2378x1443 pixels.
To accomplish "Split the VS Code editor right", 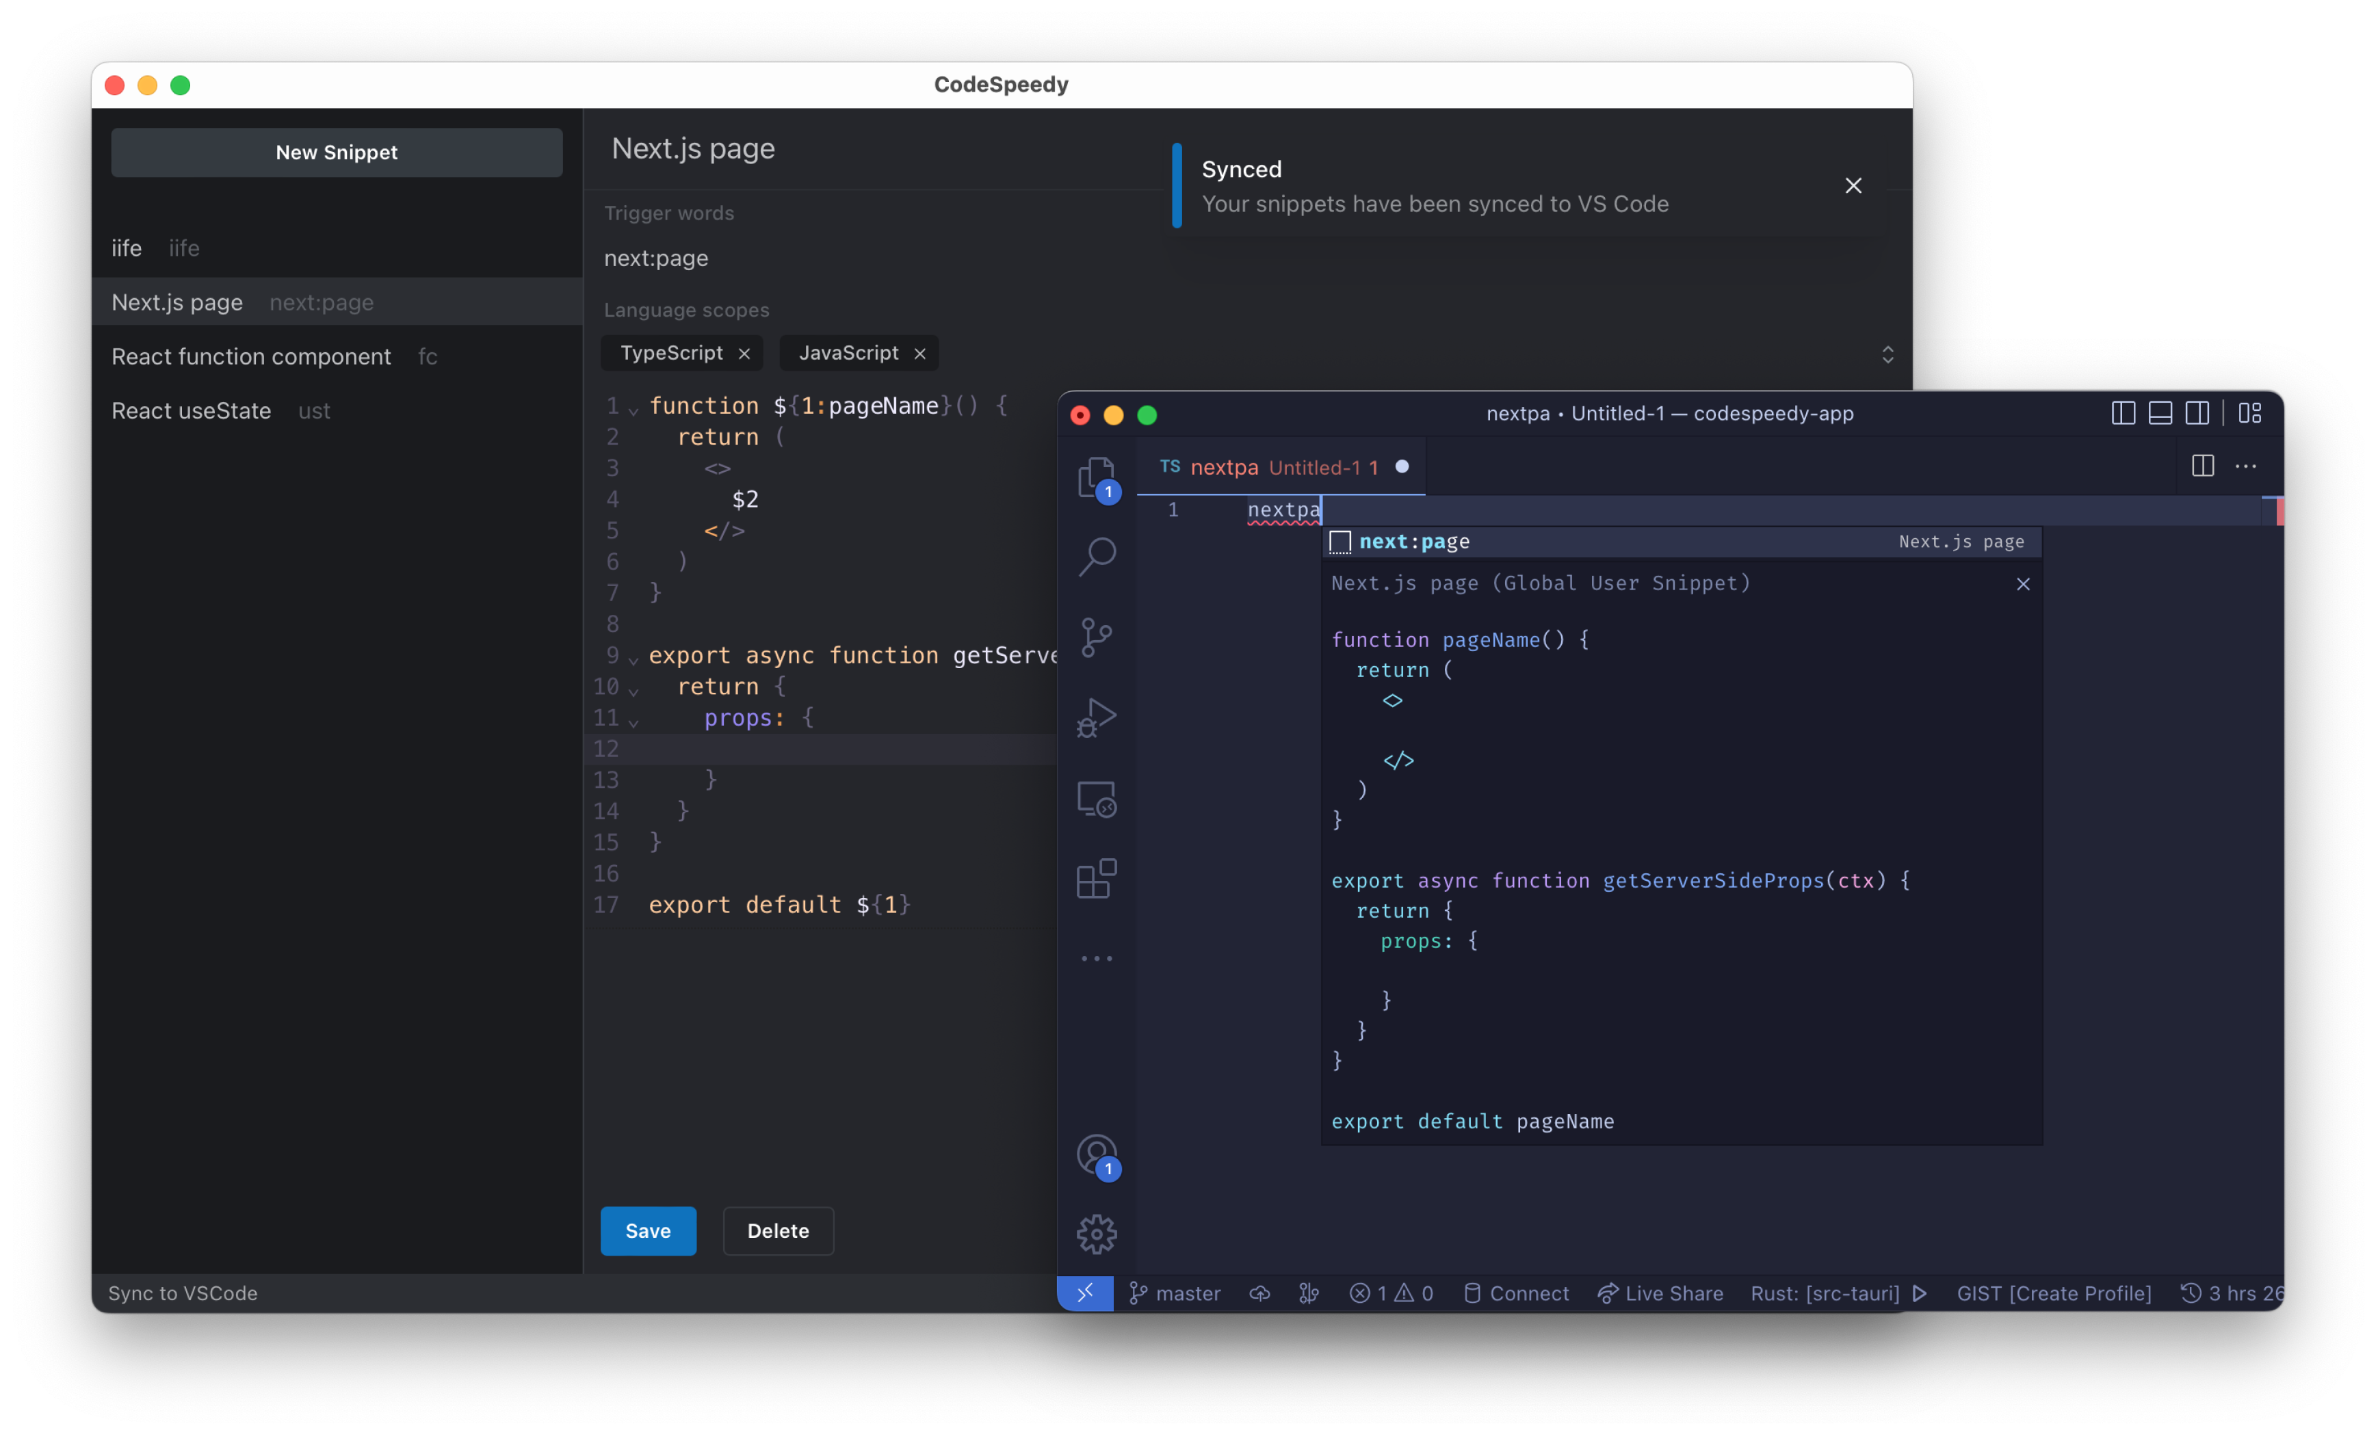I will (x=2202, y=466).
